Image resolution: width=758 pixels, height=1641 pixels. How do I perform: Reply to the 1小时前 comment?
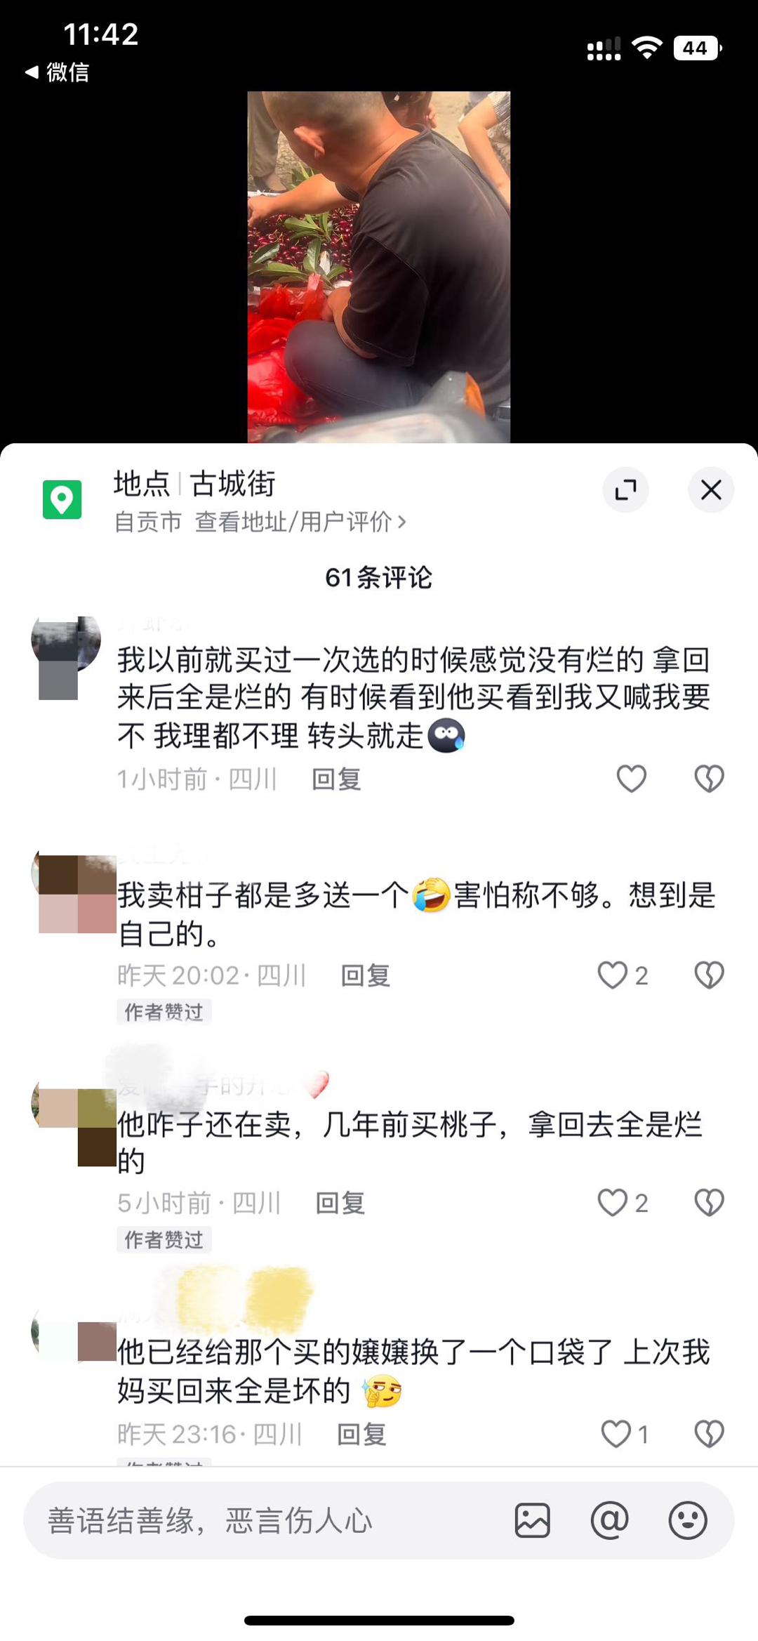click(x=336, y=779)
